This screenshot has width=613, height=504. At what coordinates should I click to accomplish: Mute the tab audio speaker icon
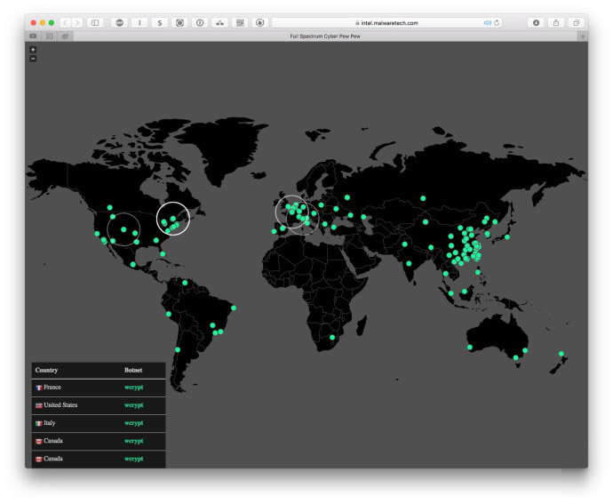[x=488, y=22]
